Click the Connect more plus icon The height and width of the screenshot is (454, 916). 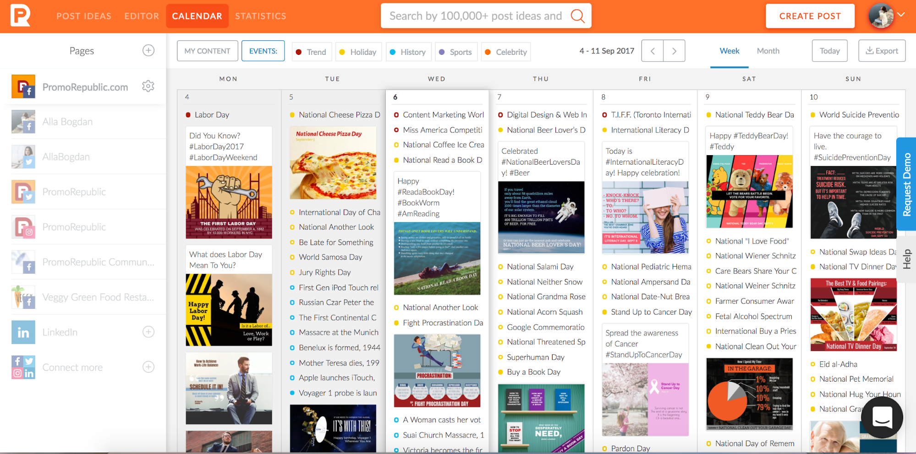coord(148,367)
